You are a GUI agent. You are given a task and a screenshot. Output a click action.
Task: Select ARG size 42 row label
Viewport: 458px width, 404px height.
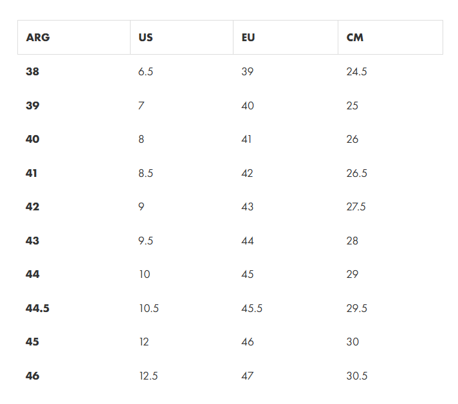[32, 207]
